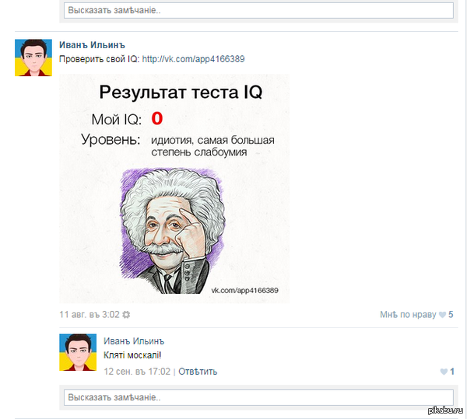Open the IQ test result image
Viewport: 467px width, 419px height.
coord(174,189)
